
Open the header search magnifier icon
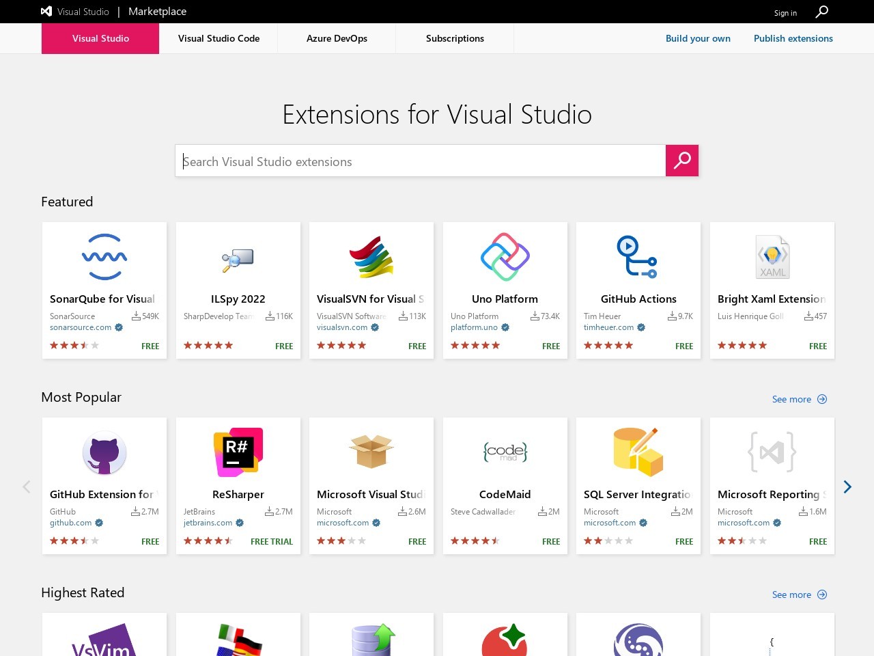tap(822, 12)
